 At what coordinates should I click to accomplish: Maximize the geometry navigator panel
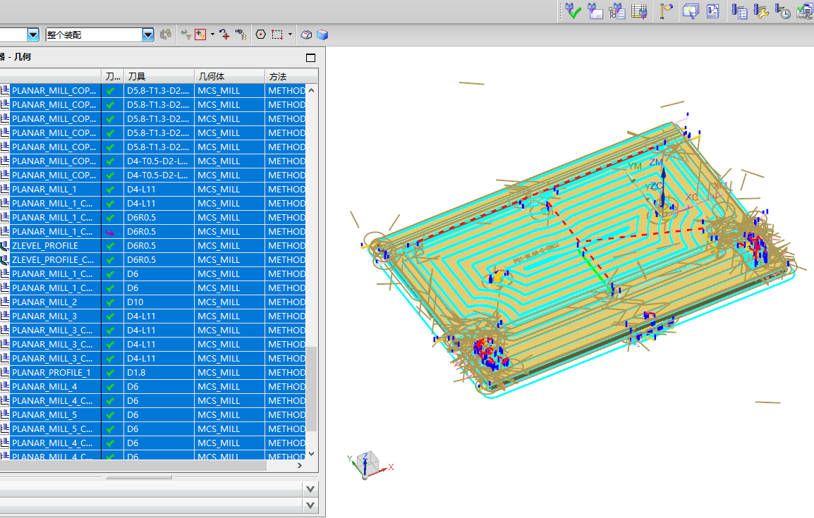[310, 58]
